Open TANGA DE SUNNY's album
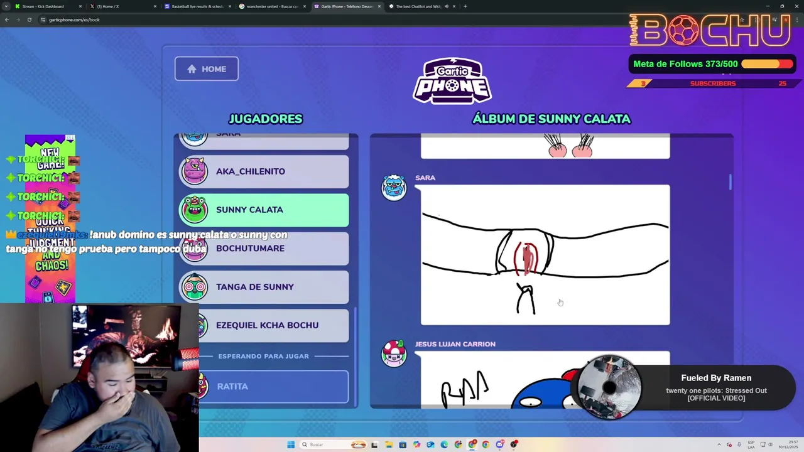804x452 pixels. [264, 287]
